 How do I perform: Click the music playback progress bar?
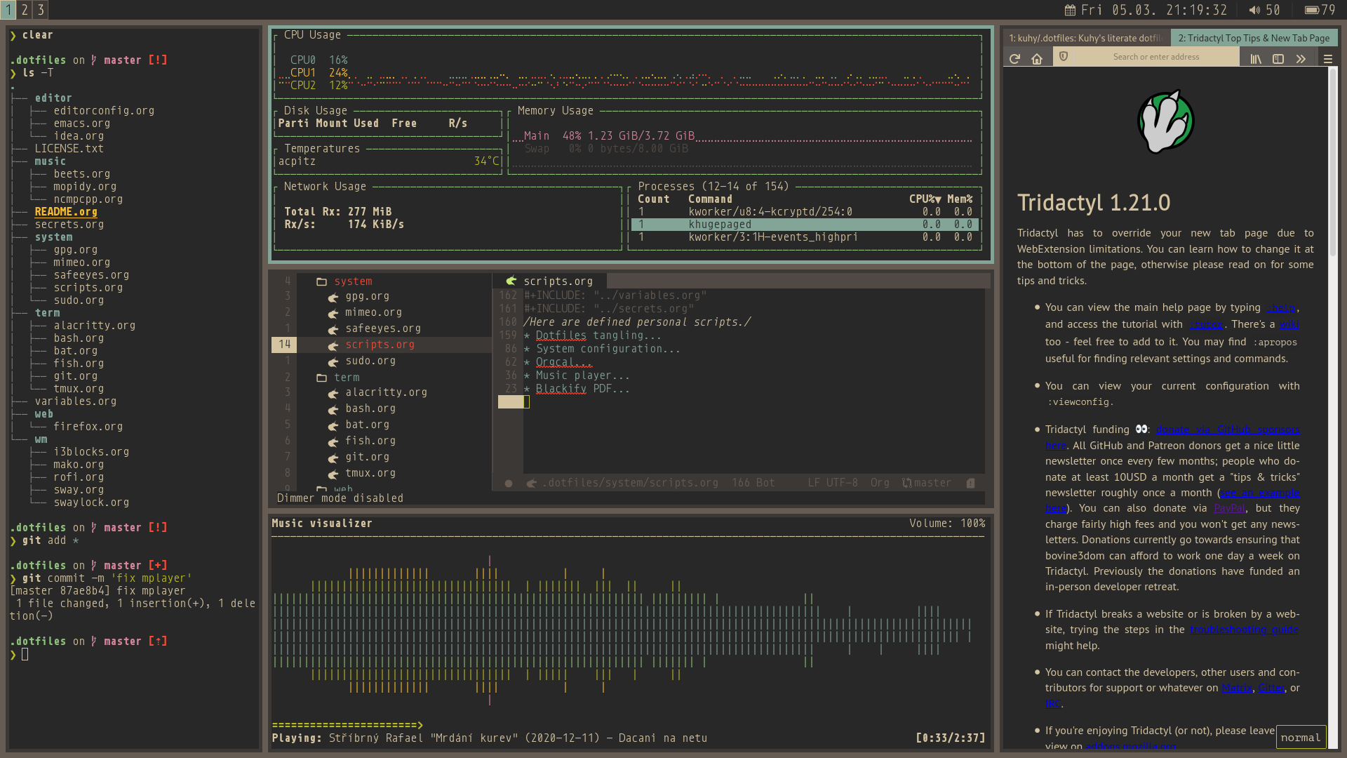pos(347,725)
